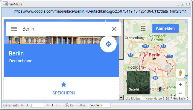Click into the Suchen search field
The image size is (193, 110).
pyautogui.click(x=100, y=105)
